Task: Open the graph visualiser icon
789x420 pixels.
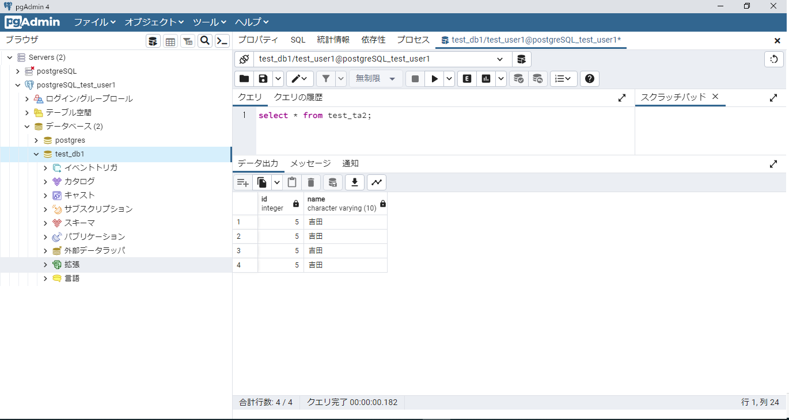Action: click(x=377, y=182)
